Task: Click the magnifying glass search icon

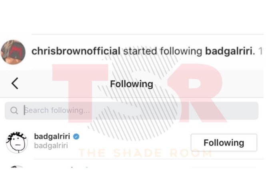Action: pos(14,111)
